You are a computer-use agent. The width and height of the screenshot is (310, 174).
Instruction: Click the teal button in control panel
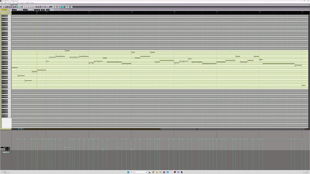click(x=8, y=152)
